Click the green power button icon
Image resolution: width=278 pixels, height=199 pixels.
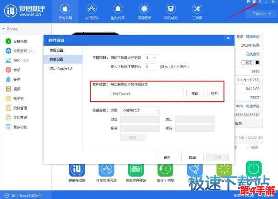[254, 169]
